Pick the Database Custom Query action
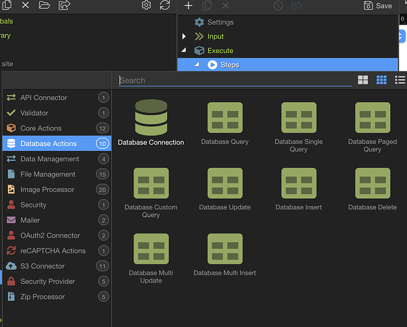Viewport: 407px width, 327px height. click(150, 184)
